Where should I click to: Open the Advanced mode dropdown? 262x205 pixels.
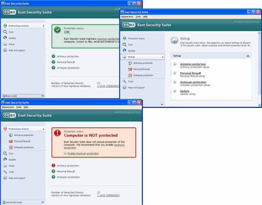click(x=42, y=202)
